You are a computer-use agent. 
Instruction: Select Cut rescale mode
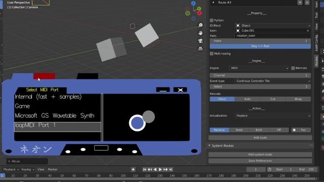(x=273, y=99)
